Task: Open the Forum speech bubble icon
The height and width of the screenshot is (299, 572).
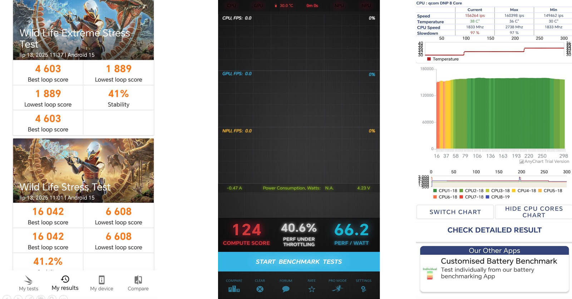Action: tap(286, 289)
